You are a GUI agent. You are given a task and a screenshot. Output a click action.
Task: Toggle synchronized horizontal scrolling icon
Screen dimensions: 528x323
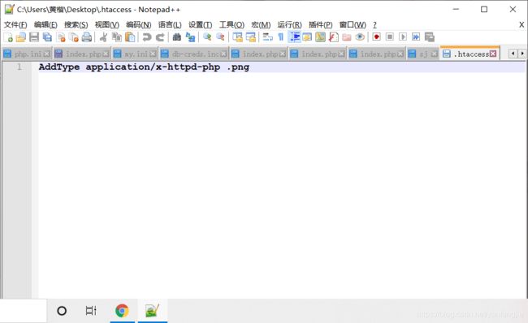(x=251, y=37)
